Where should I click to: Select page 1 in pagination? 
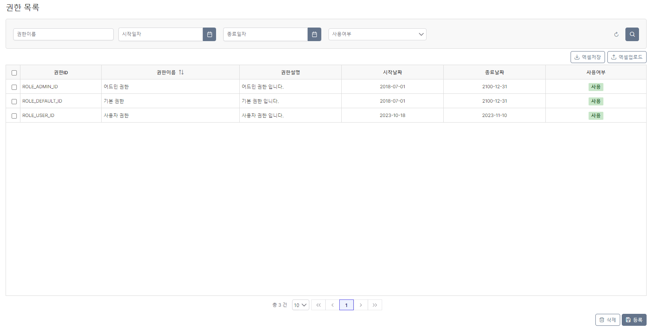(x=347, y=305)
